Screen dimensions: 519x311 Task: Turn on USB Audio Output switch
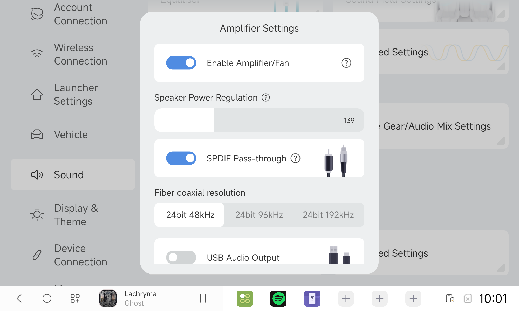click(x=181, y=257)
